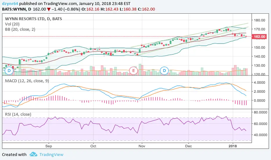271x160 pixels.
Task: Open the dzynr64 author profile link
Action: (x=10, y=3)
